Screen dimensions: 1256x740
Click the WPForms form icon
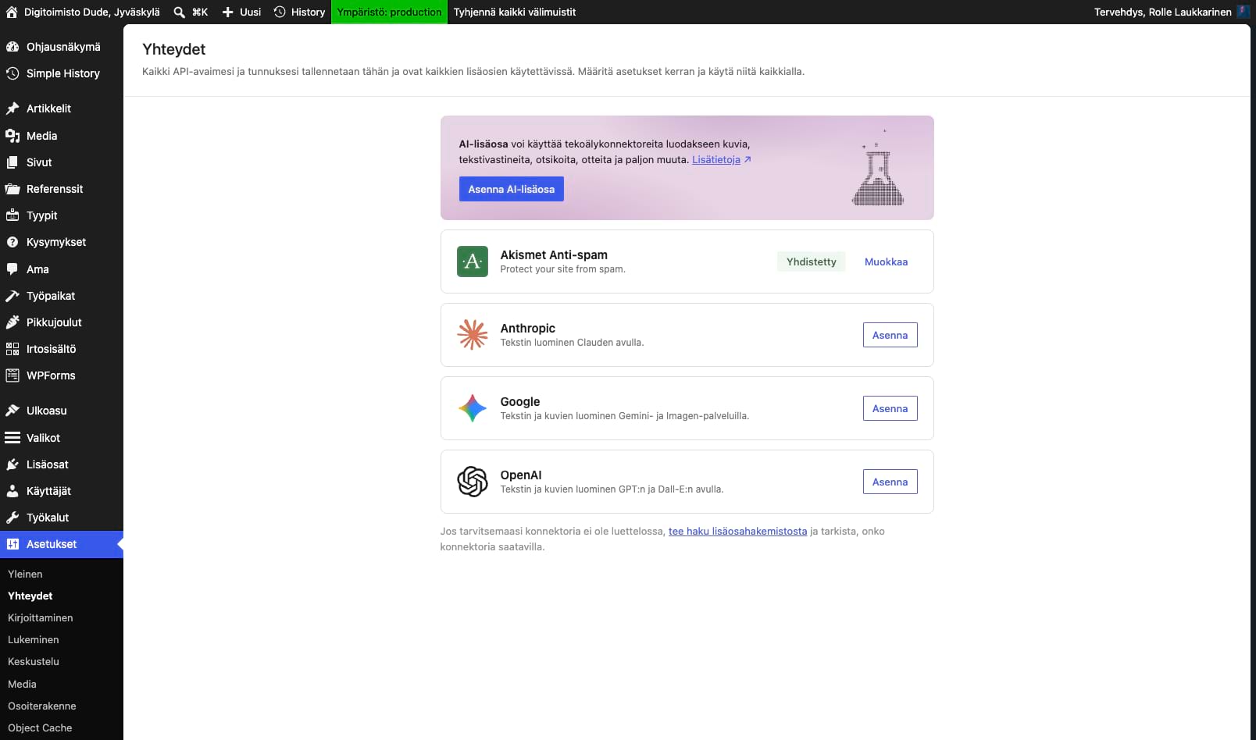pyautogui.click(x=12, y=375)
